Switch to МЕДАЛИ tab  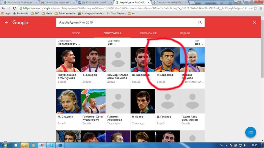(x=185, y=33)
